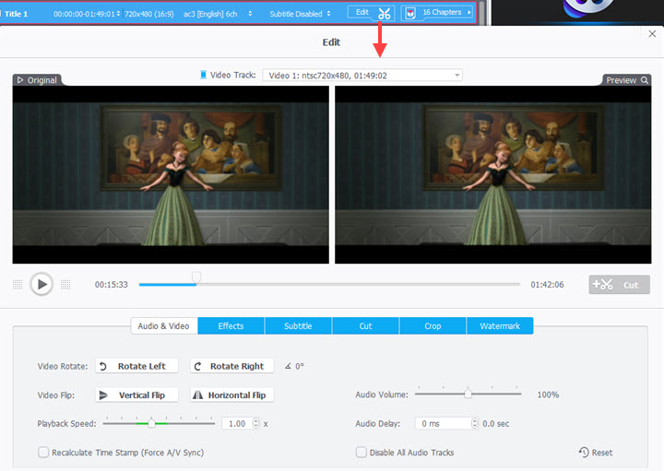The width and height of the screenshot is (664, 471).
Task: Click the 100% audio volume value
Action: point(548,394)
